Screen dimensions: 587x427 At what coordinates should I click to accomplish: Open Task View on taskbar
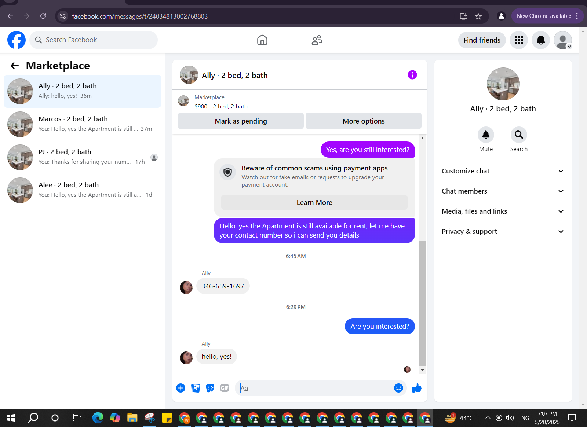click(77, 418)
